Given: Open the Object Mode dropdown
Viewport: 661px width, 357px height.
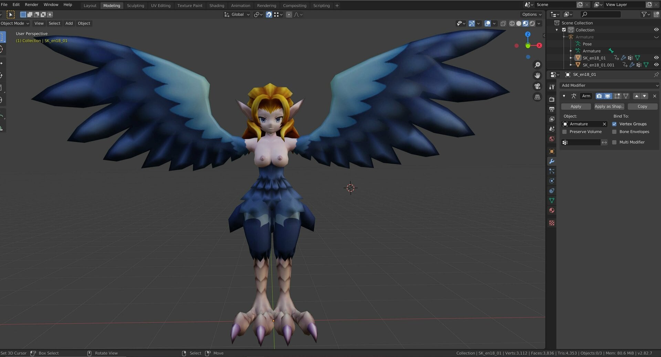Looking at the screenshot, I should 15,23.
